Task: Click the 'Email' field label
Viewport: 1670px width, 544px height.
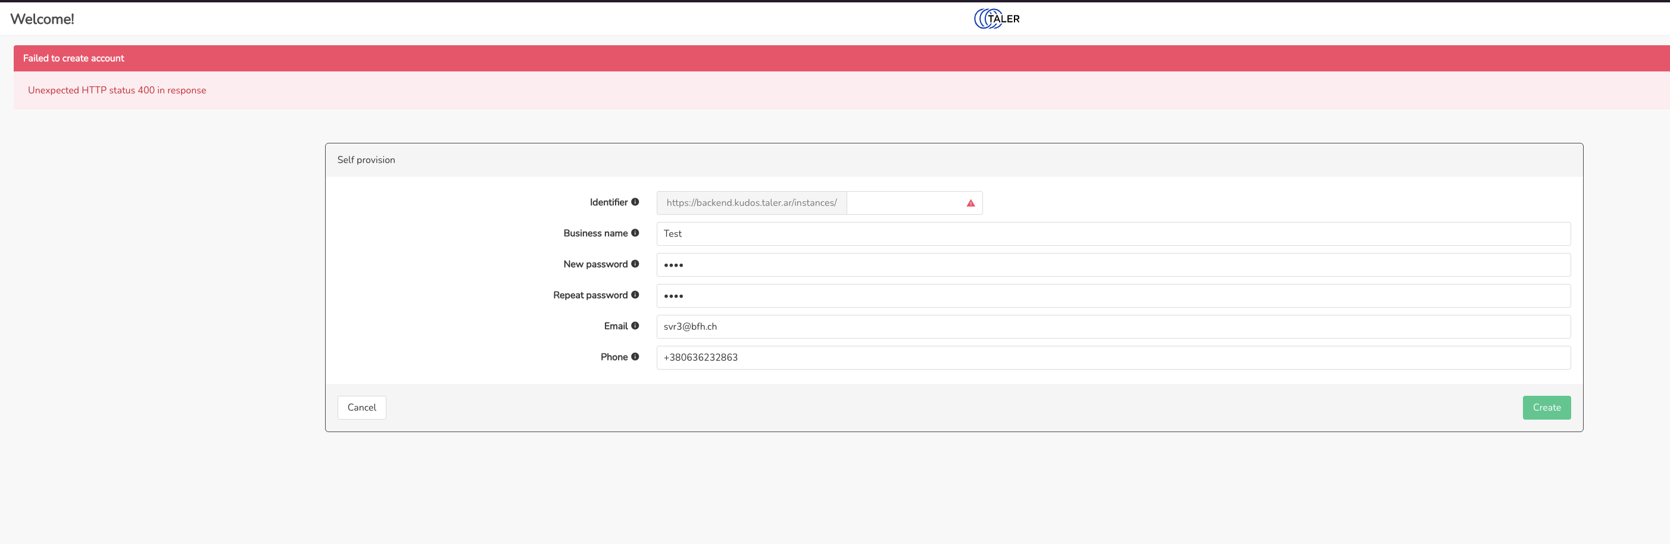Action: 616,326
